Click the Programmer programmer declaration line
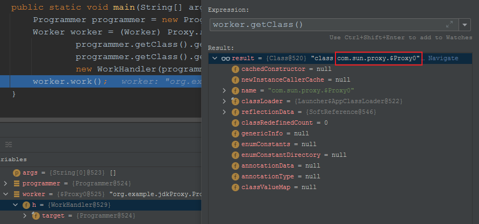479x224 pixels. [117, 20]
